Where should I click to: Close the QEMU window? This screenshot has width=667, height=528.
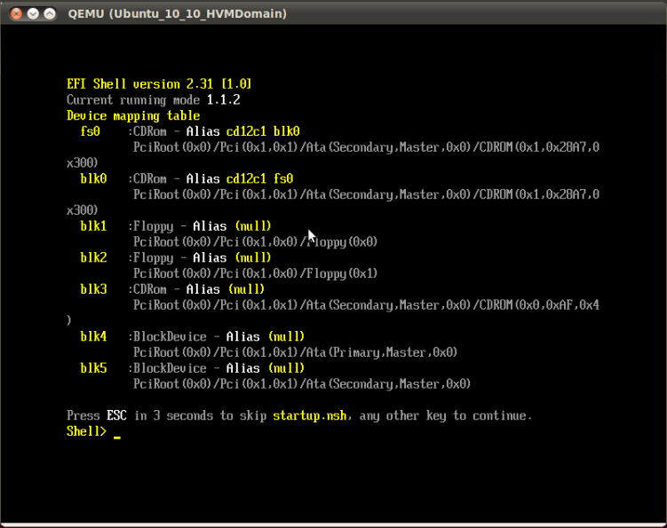13,14
